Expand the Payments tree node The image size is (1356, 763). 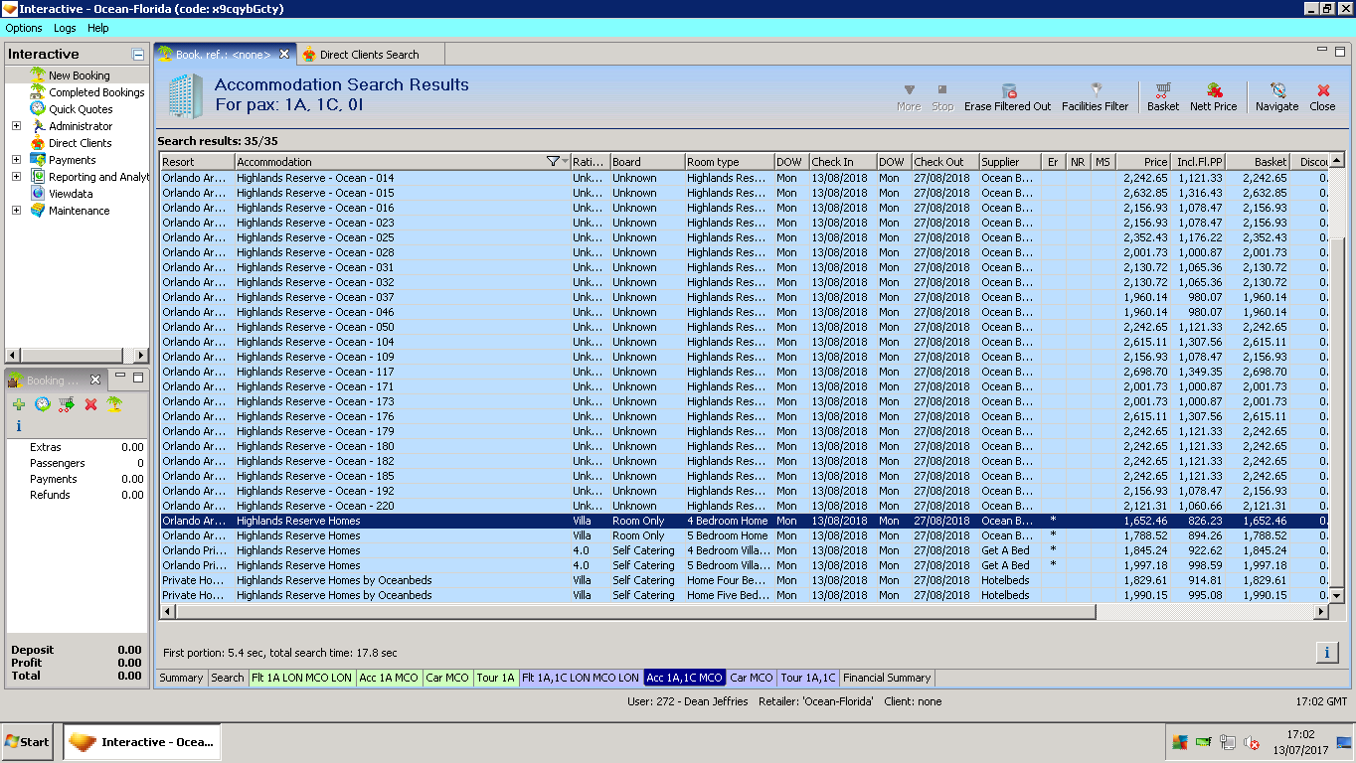16,160
